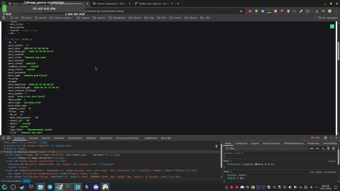Open the green shield AdGuard extension
The height and width of the screenshot is (191, 340).
(256, 11)
